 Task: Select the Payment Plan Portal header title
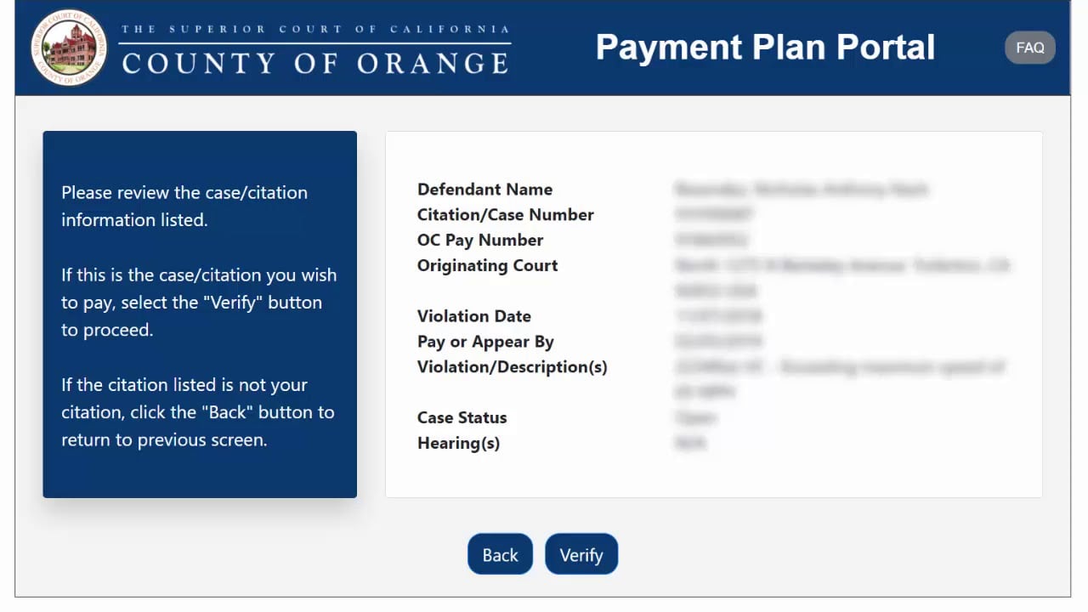(765, 48)
